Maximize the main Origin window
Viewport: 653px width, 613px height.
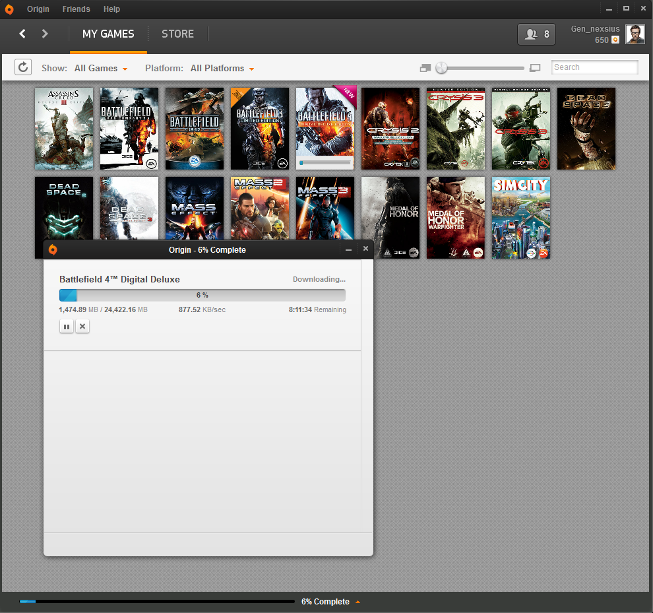click(626, 9)
